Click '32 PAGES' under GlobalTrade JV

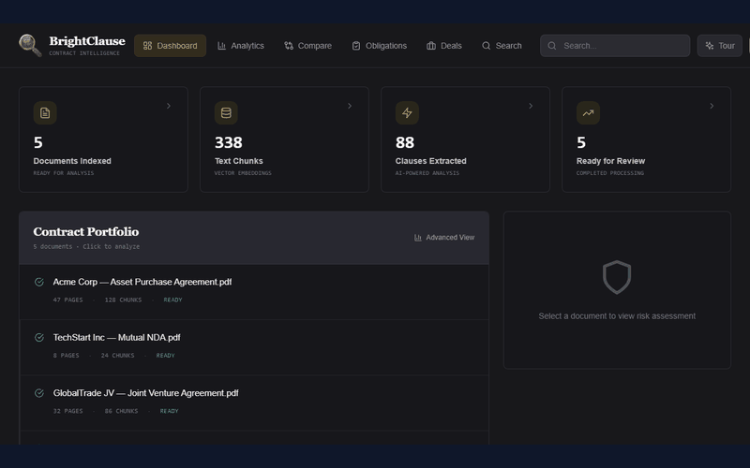[x=67, y=411]
